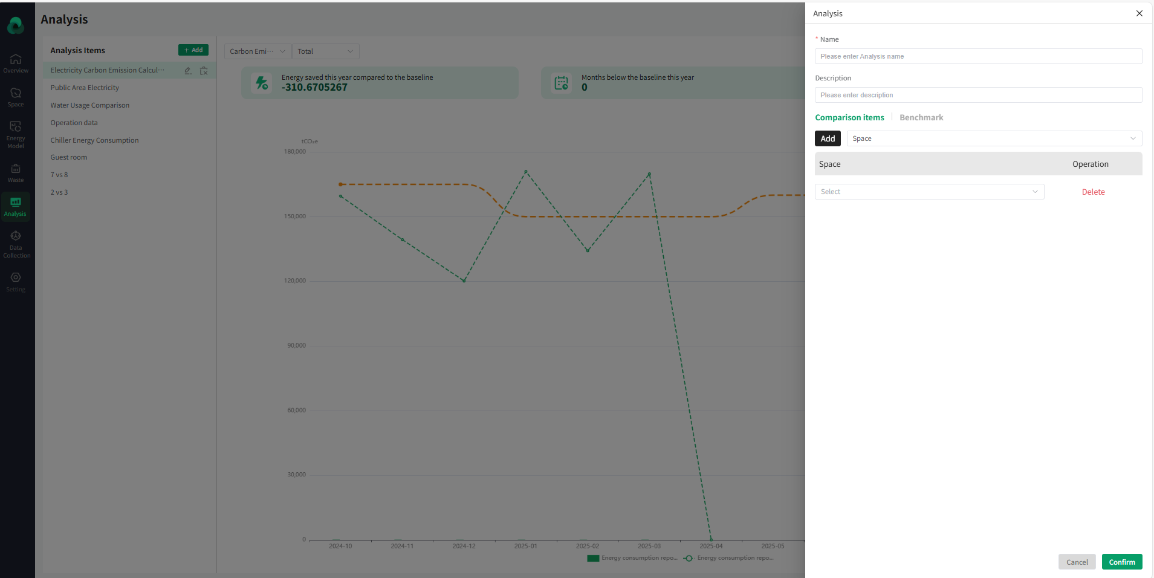
Task: Open the Setting sidebar icon
Action: pos(16,281)
